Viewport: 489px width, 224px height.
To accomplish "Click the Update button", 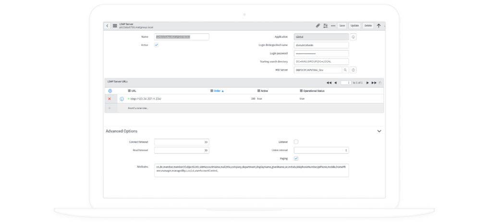I will click(x=355, y=26).
